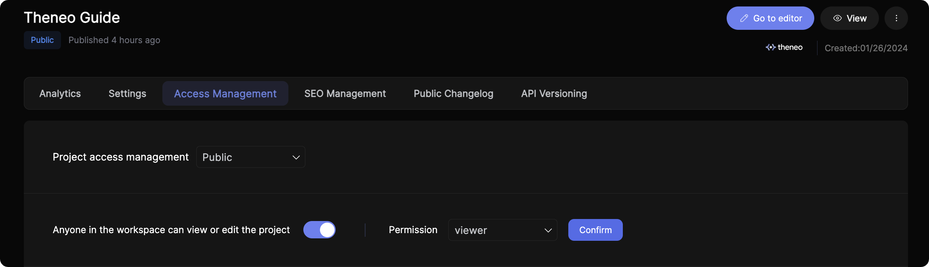Open the Settings tab

click(x=127, y=94)
